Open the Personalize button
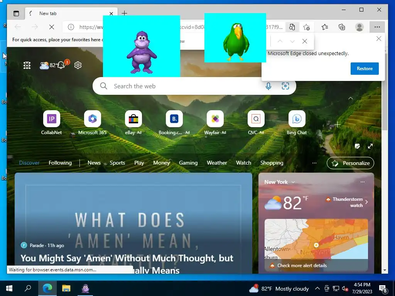 pyautogui.click(x=350, y=163)
